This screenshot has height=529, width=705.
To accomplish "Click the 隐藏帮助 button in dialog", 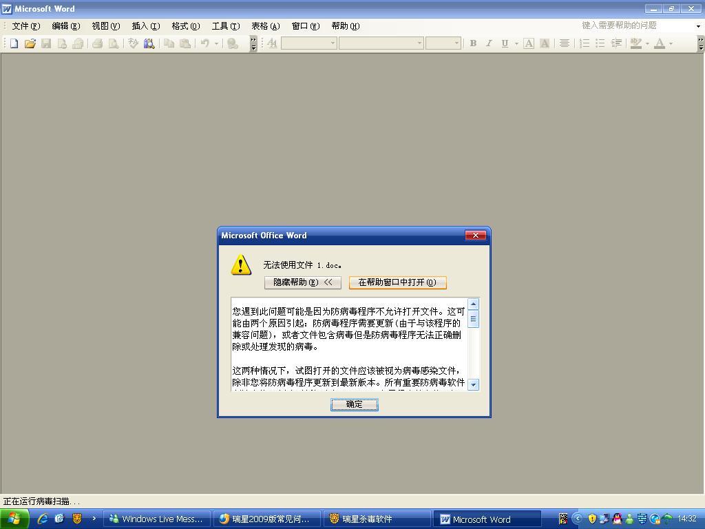I will pyautogui.click(x=303, y=282).
